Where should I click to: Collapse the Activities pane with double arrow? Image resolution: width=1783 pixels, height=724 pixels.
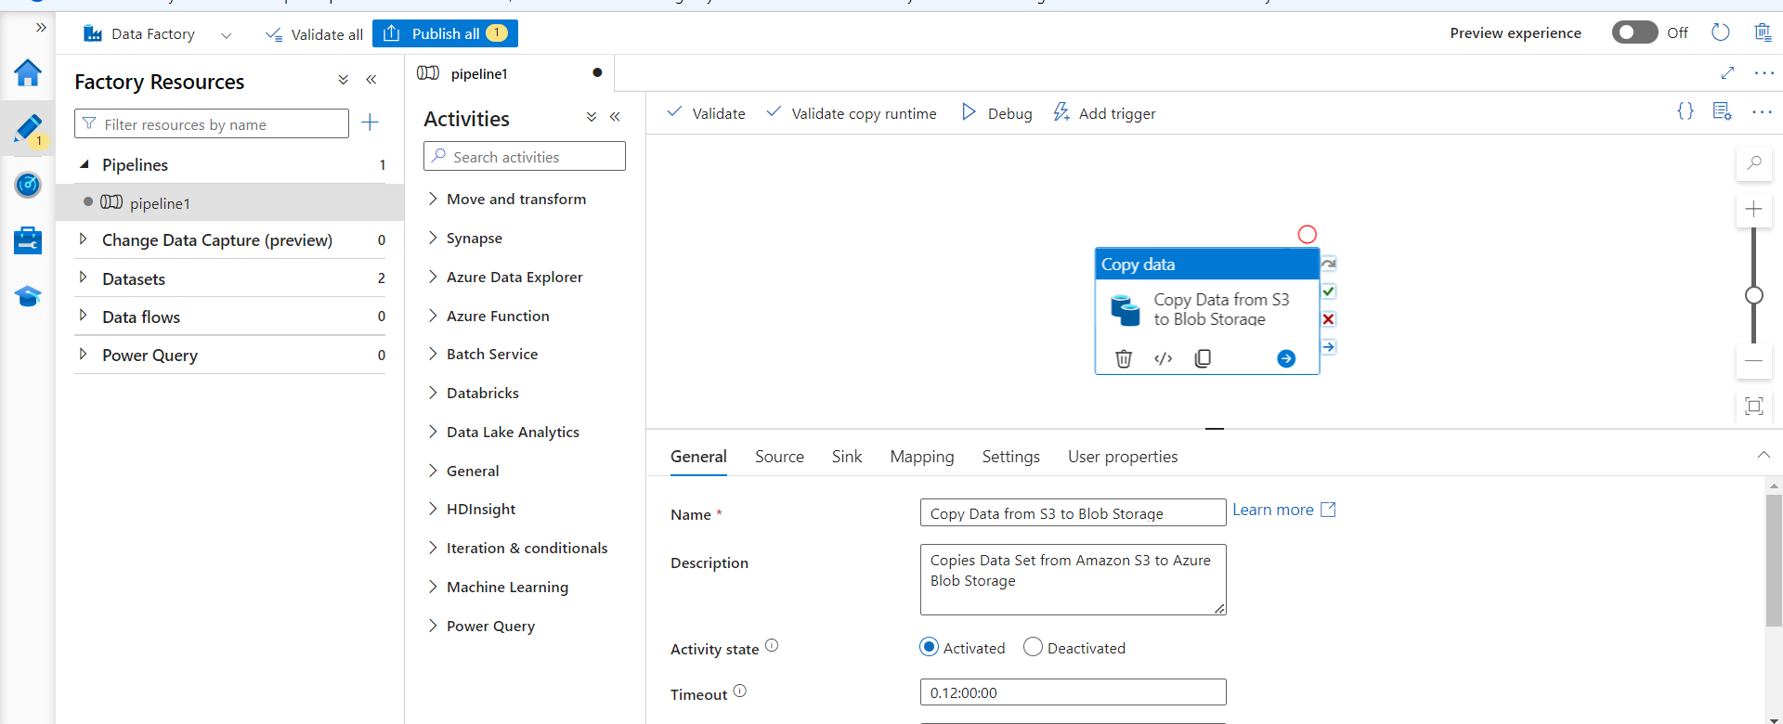(615, 117)
